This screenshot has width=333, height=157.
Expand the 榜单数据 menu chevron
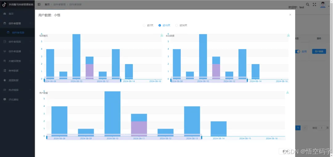coord(30,71)
